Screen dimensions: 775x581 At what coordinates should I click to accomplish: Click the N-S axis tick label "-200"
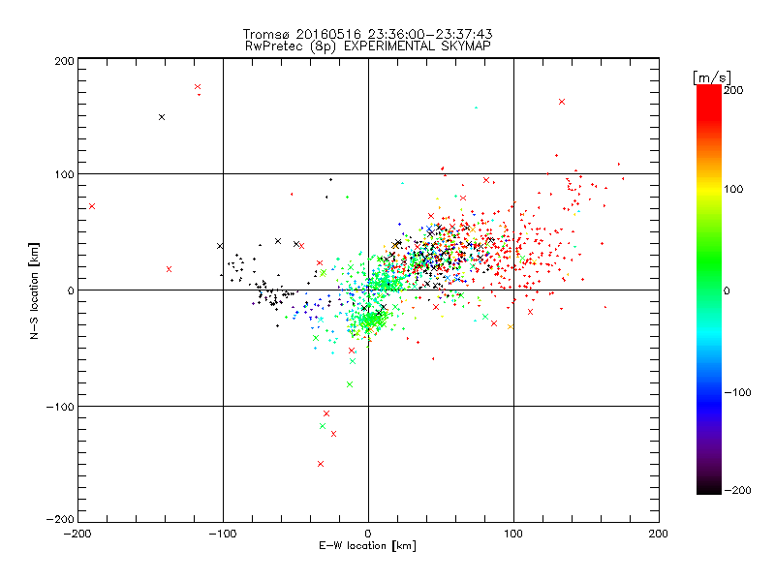click(60, 519)
